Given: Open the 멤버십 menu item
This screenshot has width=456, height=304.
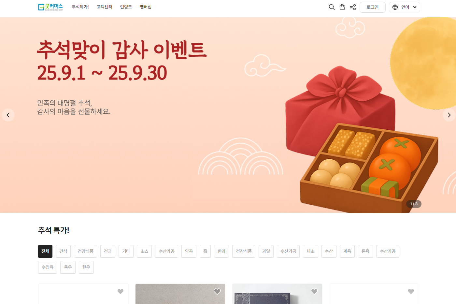Looking at the screenshot, I should pyautogui.click(x=146, y=7).
